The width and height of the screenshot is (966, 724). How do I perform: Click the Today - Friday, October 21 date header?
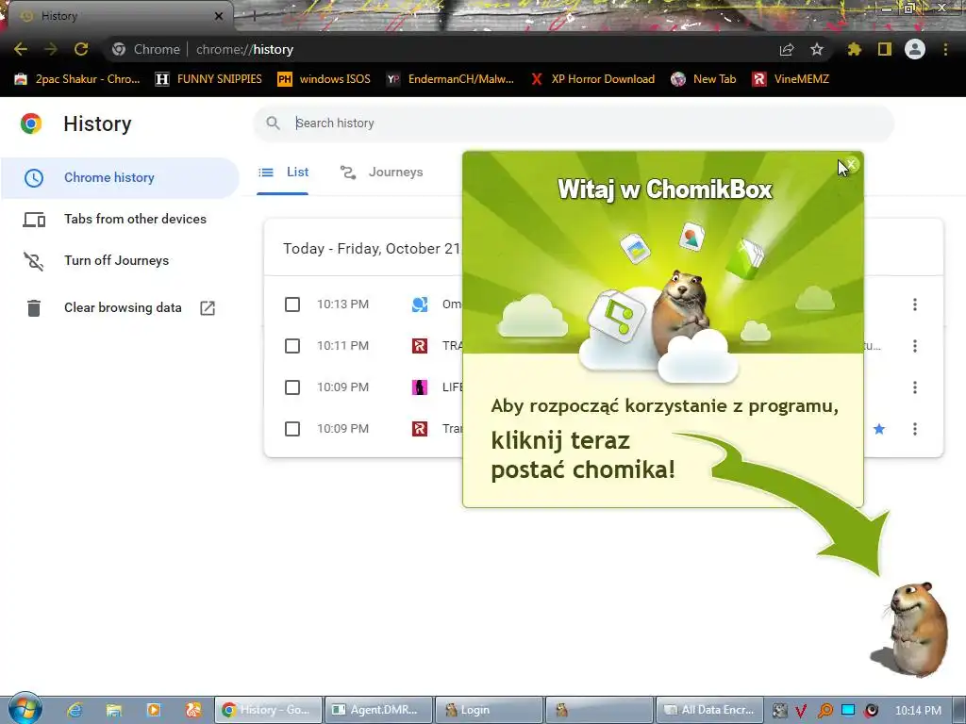pos(372,249)
